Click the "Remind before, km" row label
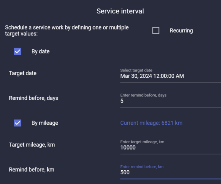 point(32,169)
